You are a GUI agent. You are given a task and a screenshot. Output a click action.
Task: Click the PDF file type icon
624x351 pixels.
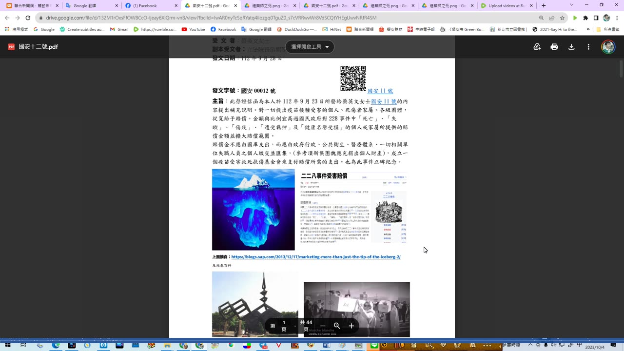coord(11,47)
